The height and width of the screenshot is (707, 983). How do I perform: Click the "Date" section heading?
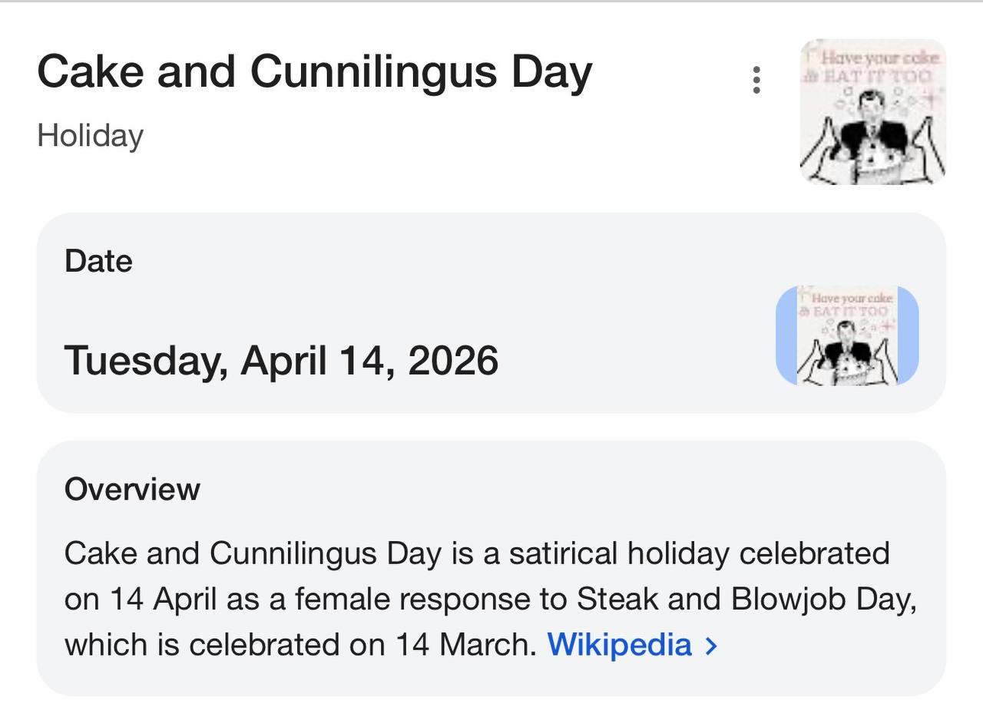[x=98, y=261]
